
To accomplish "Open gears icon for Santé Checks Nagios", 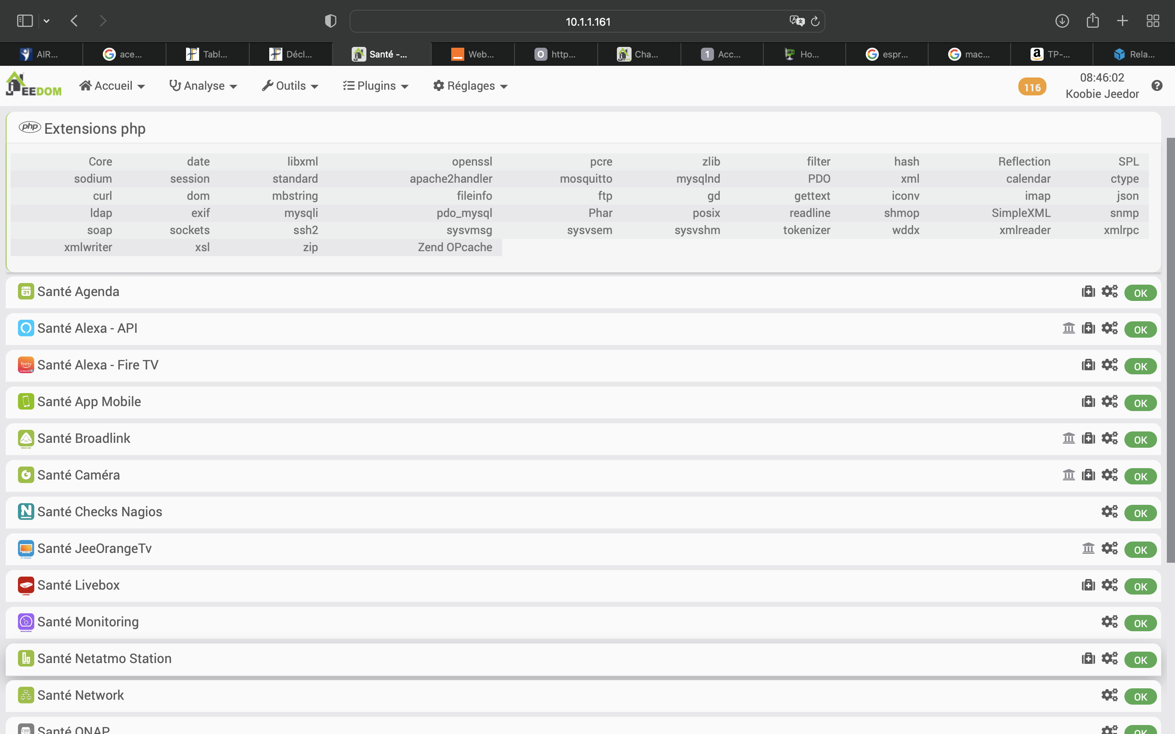I will click(1109, 512).
